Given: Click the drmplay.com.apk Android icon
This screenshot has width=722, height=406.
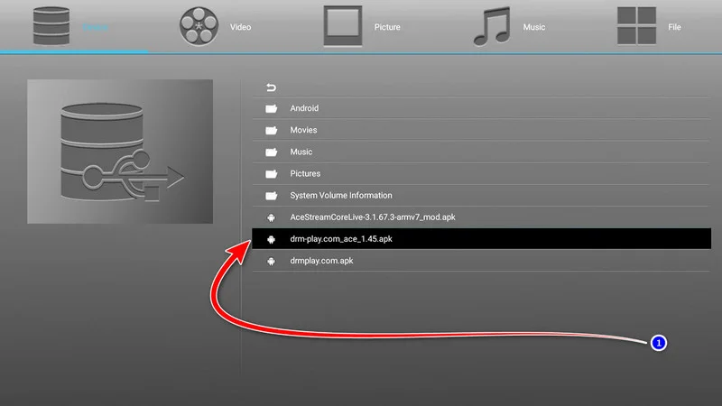Looking at the screenshot, I should point(272,261).
